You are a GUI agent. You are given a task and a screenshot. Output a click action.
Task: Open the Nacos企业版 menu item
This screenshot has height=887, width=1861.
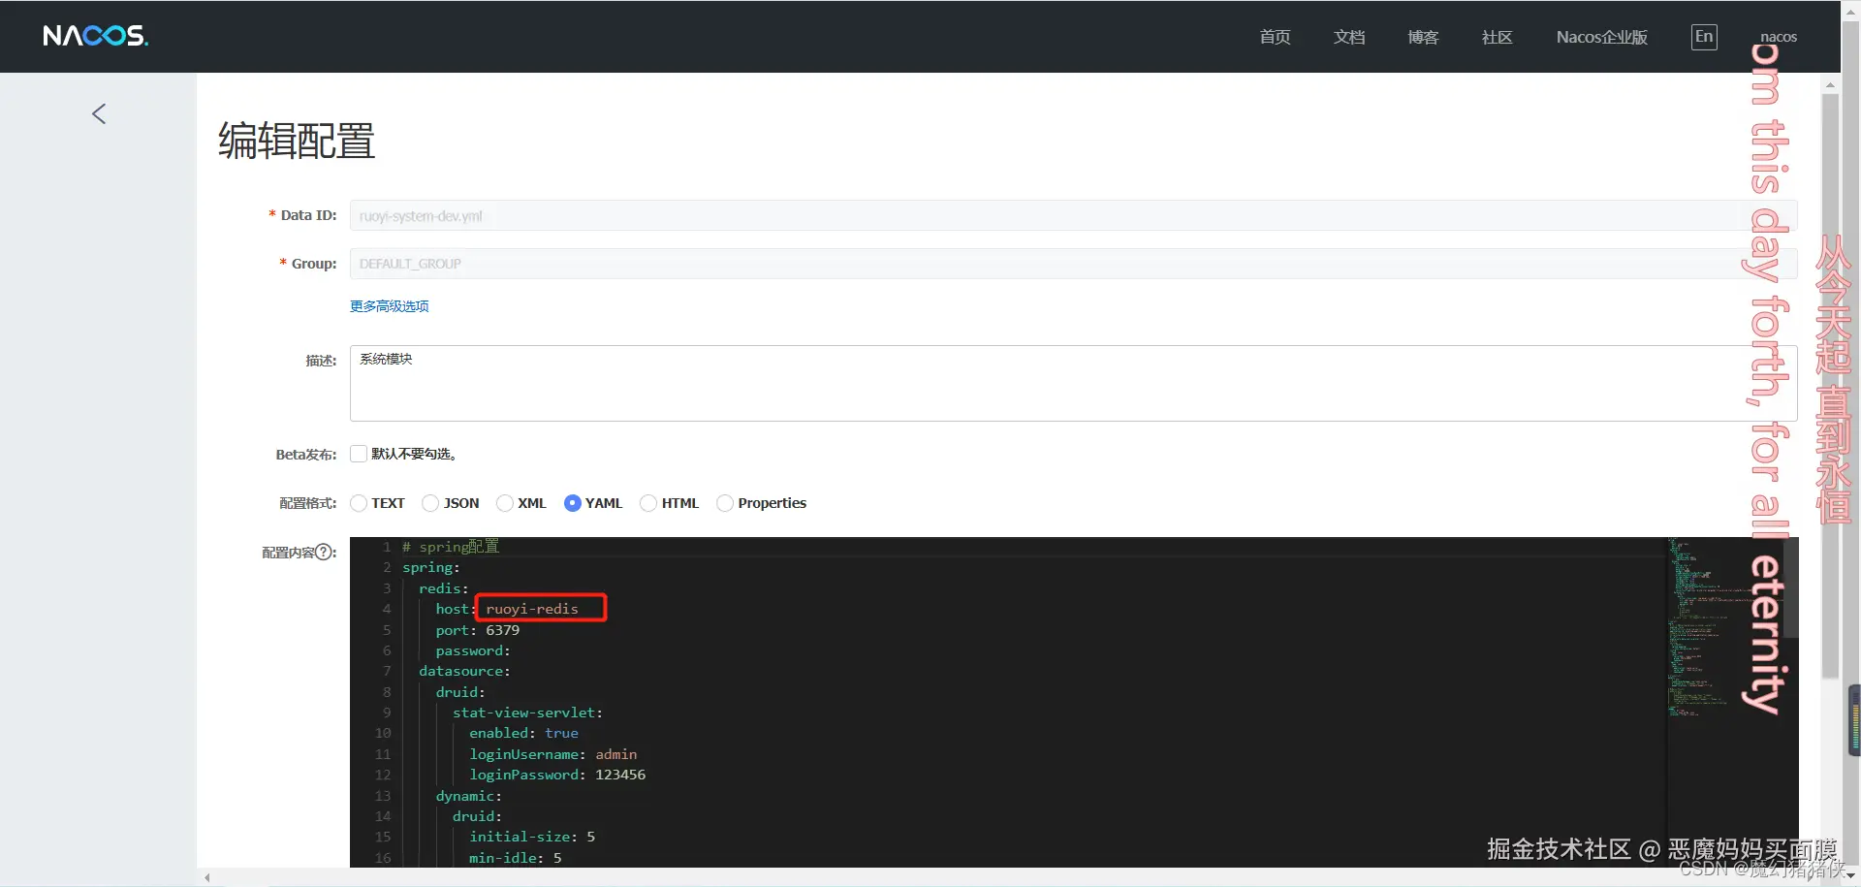(x=1601, y=37)
